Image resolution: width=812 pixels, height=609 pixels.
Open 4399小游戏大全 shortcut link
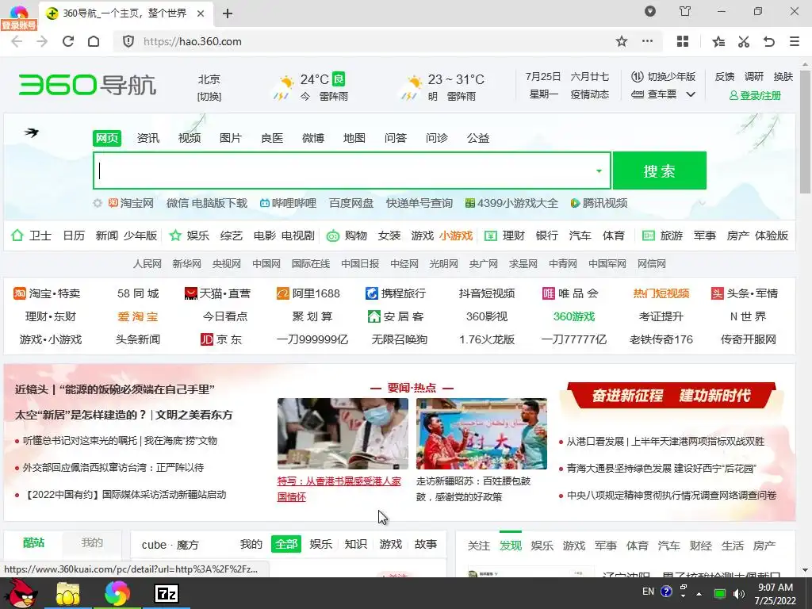click(511, 203)
